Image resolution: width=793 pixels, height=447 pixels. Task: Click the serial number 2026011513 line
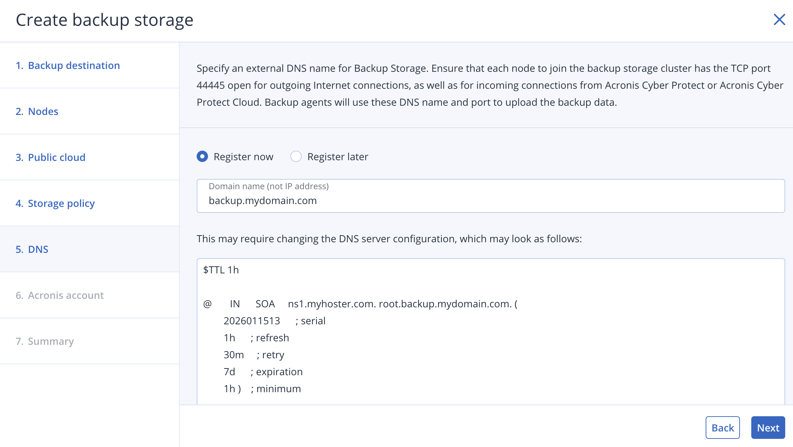click(x=274, y=321)
